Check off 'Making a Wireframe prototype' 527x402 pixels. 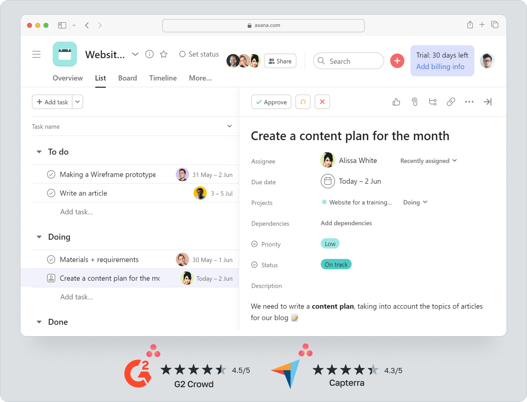(51, 174)
